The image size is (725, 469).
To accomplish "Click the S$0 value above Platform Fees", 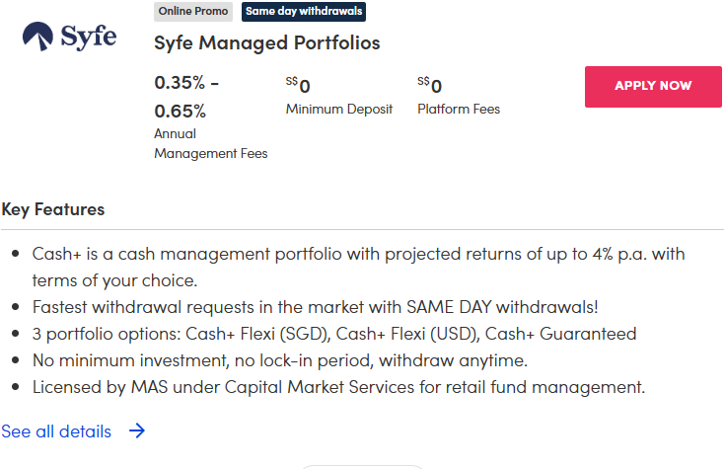I will coord(430,86).
